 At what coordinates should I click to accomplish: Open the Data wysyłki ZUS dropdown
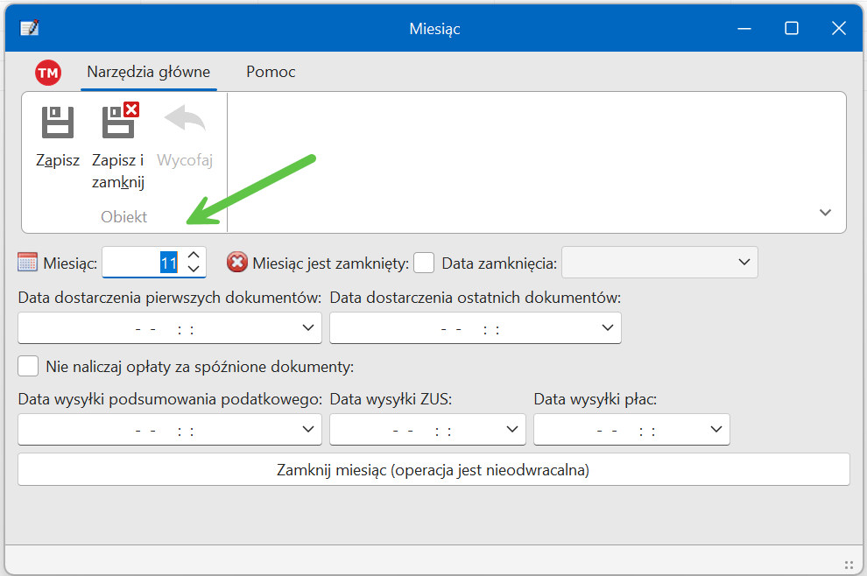point(512,429)
